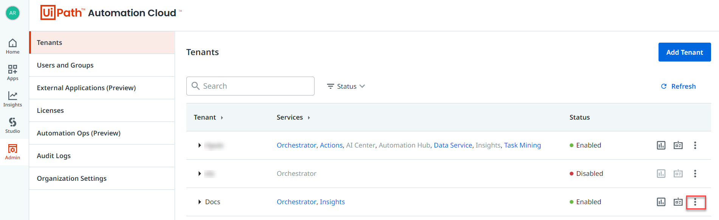Click settings icon on Disabled tenant row
Viewport: 719px width, 220px height.
click(678, 174)
